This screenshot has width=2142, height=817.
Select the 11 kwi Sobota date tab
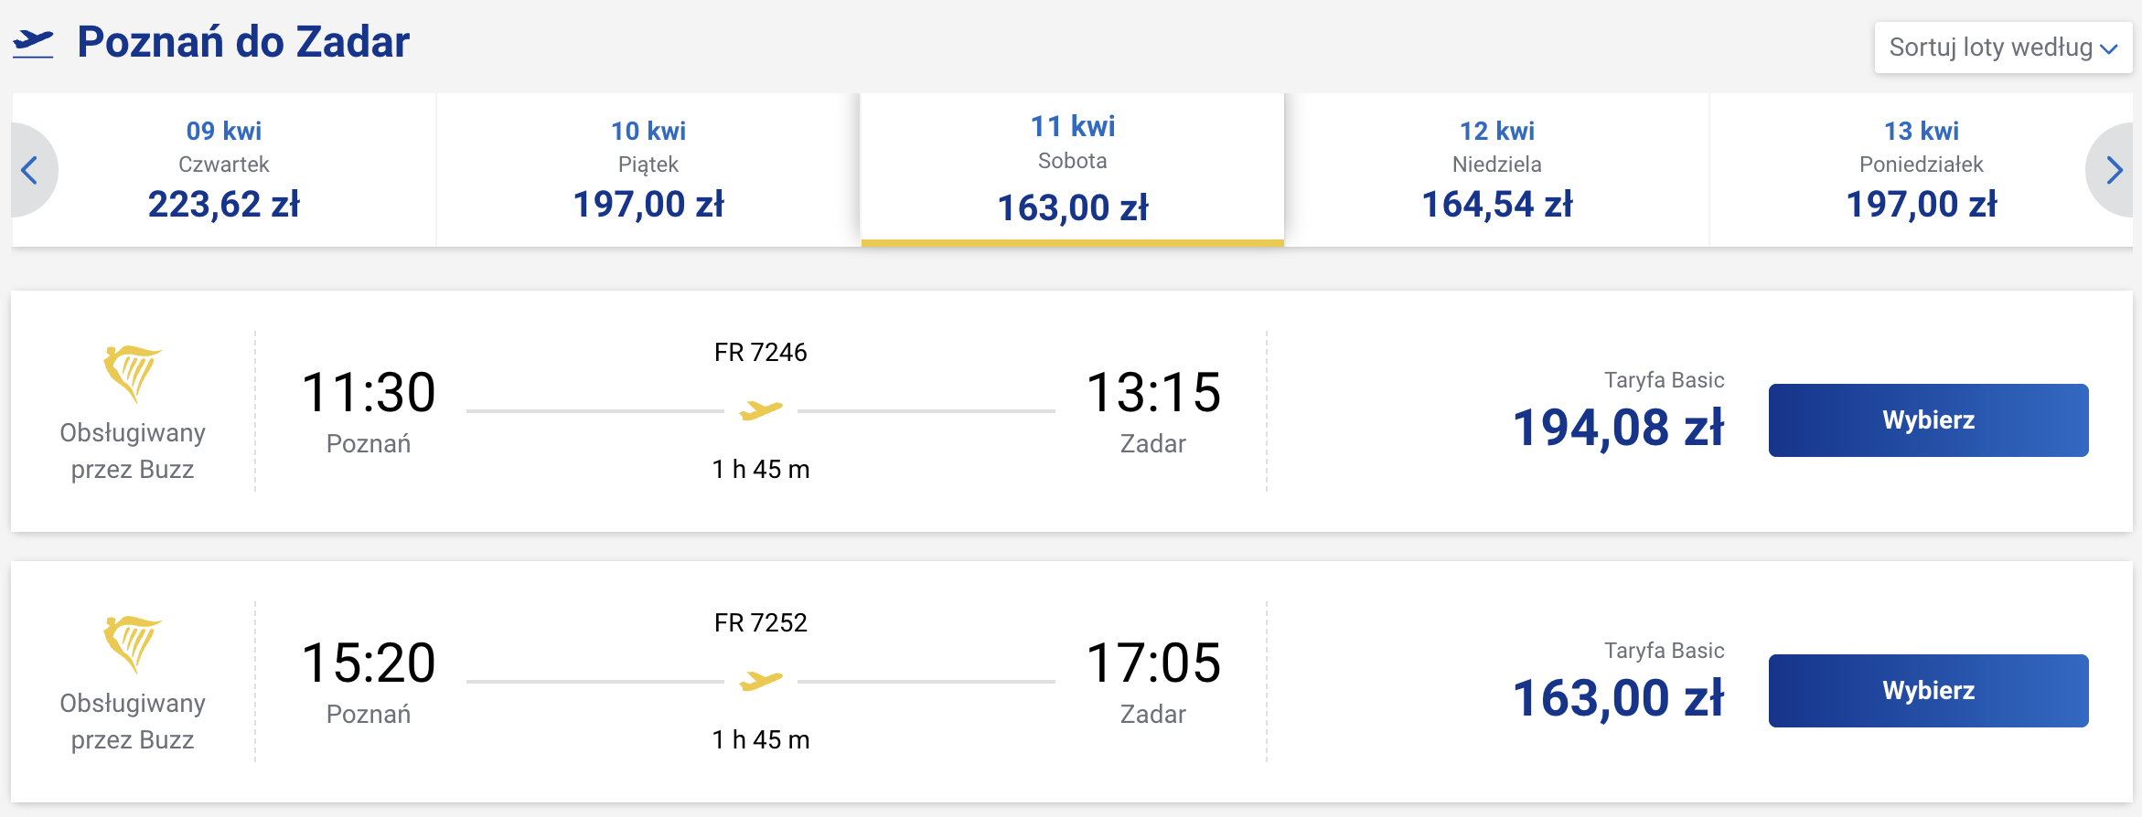pyautogui.click(x=1073, y=170)
